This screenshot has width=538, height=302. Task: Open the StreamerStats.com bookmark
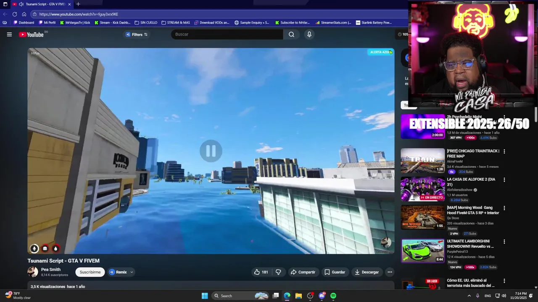click(x=333, y=23)
